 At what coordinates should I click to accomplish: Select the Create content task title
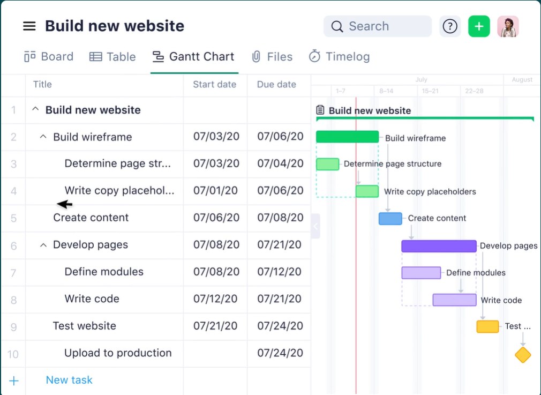point(91,218)
